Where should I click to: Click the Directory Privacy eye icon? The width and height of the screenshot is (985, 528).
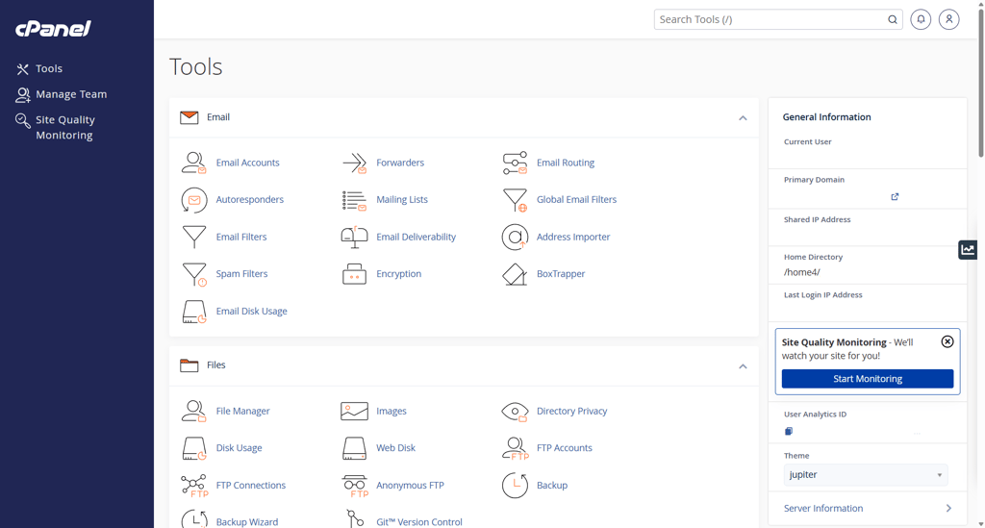(515, 412)
